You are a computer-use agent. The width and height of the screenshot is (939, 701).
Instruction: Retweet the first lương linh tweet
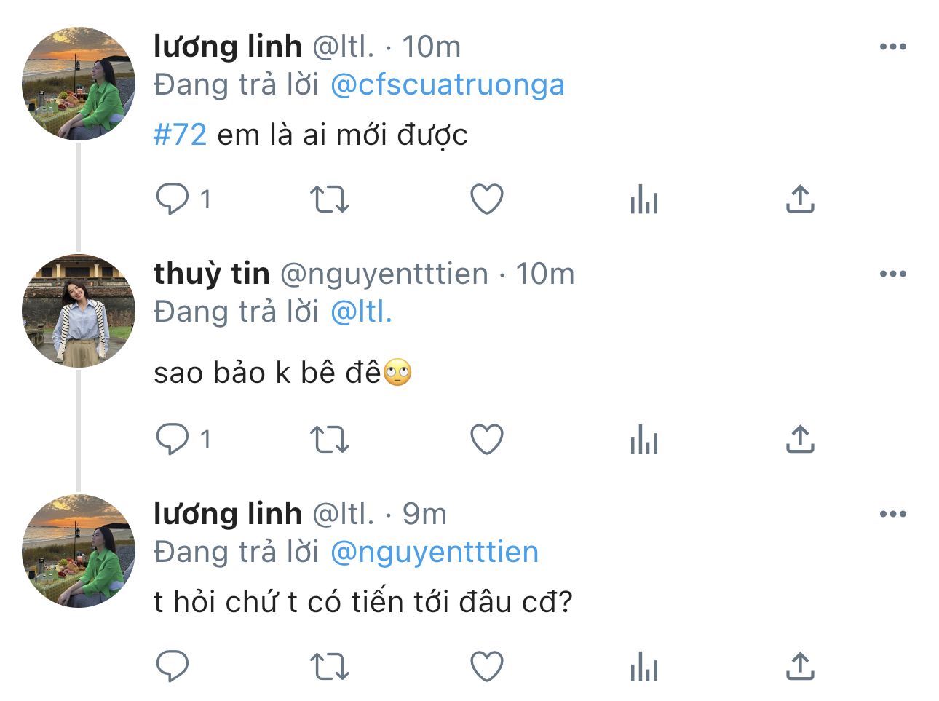point(330,199)
